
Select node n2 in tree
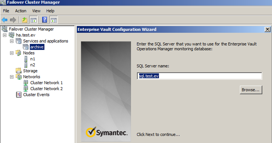[33, 65]
